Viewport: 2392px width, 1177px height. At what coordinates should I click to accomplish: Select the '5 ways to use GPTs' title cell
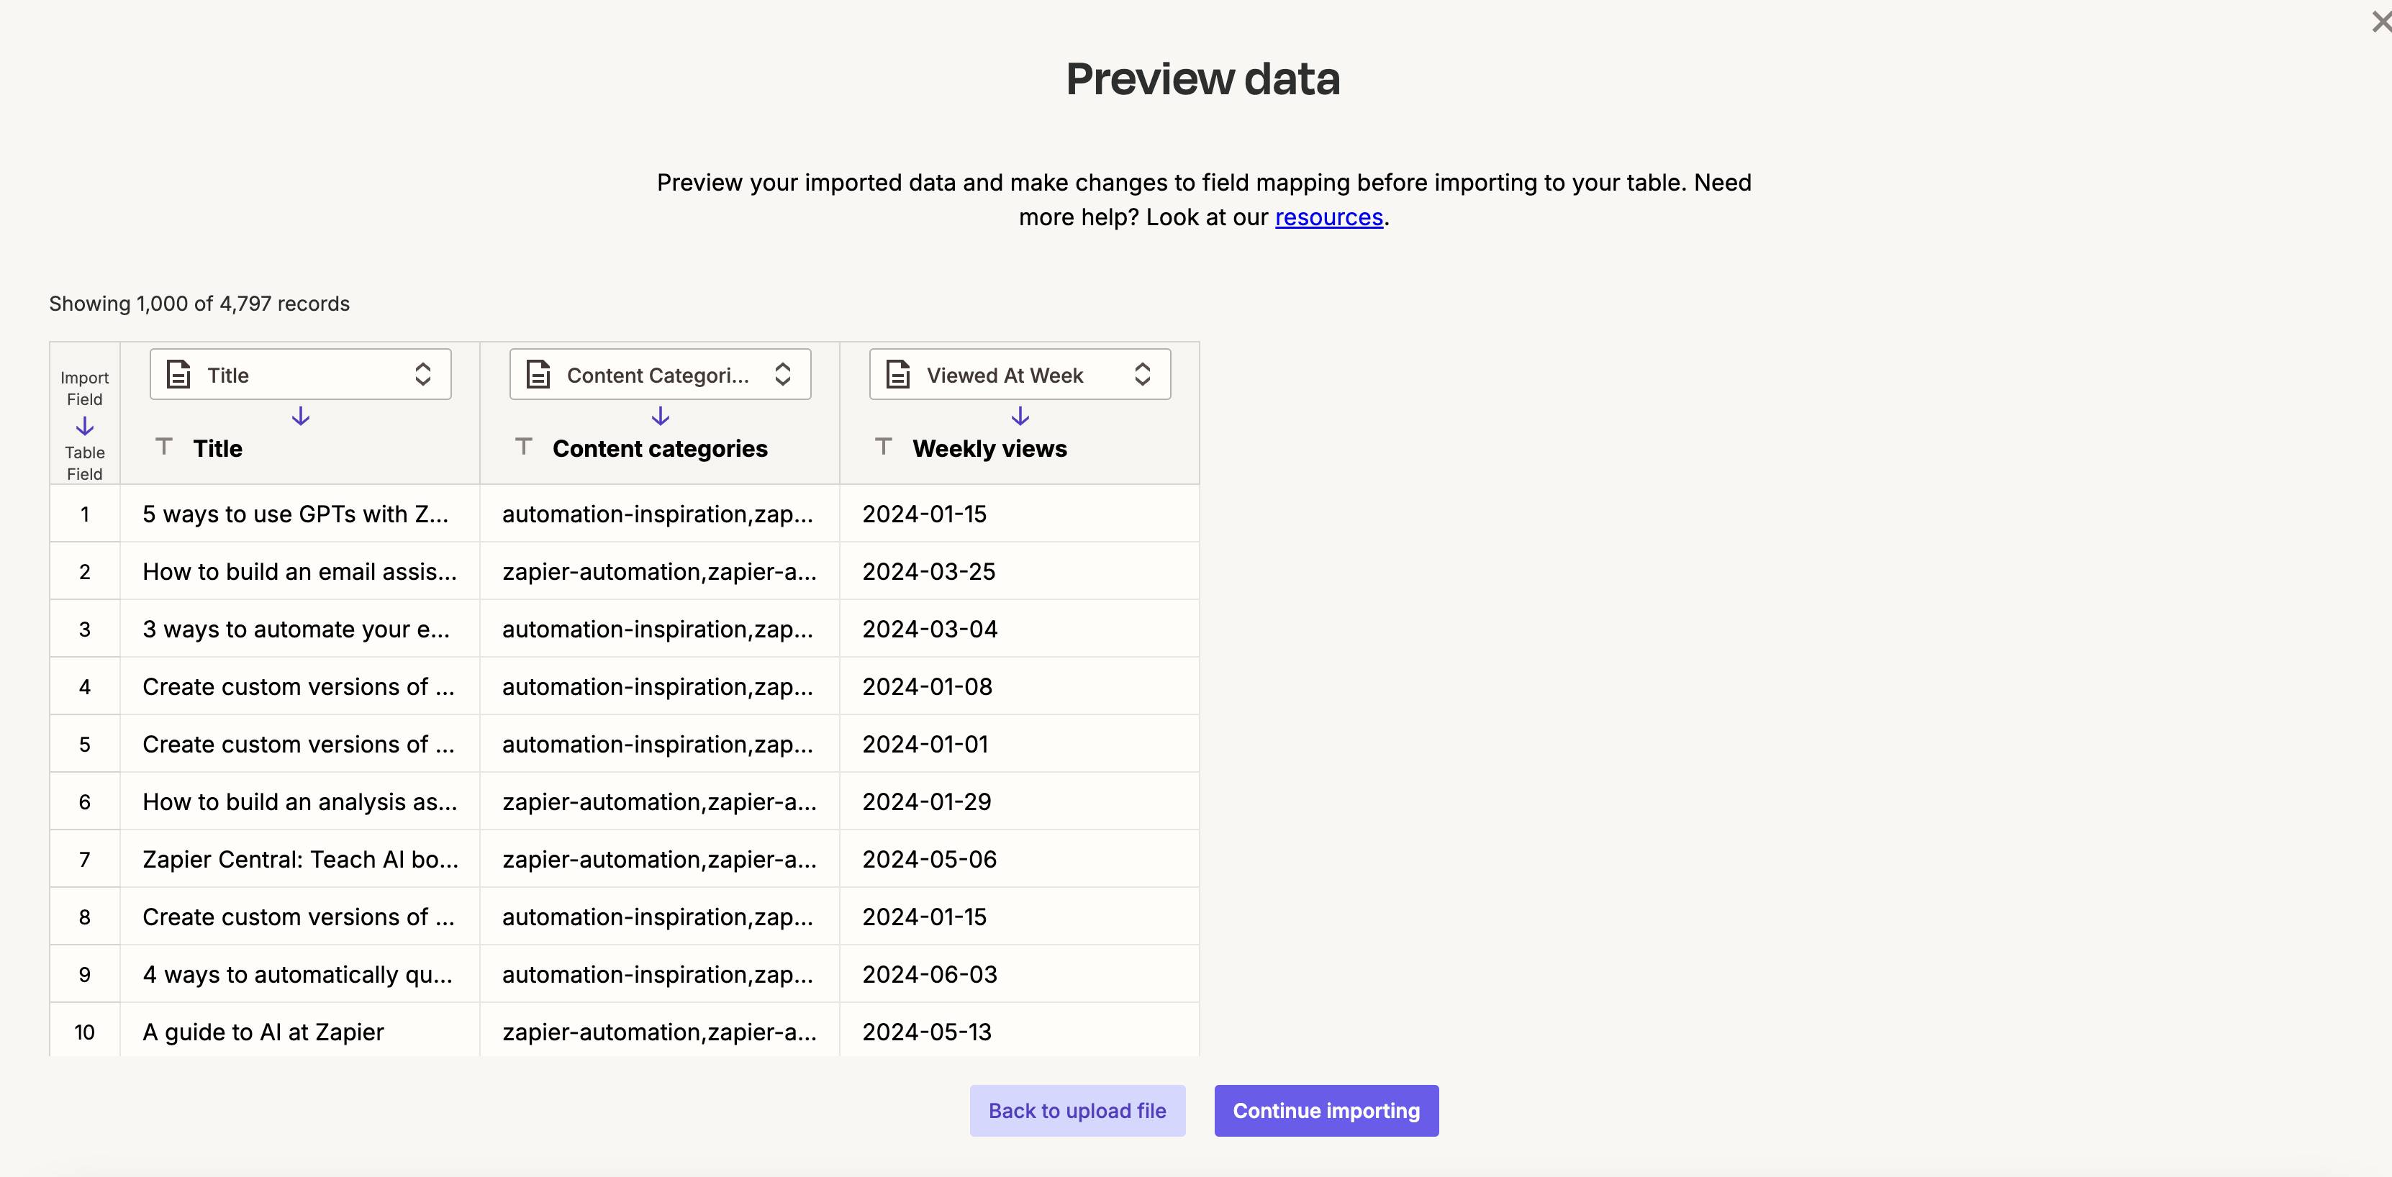(x=300, y=513)
